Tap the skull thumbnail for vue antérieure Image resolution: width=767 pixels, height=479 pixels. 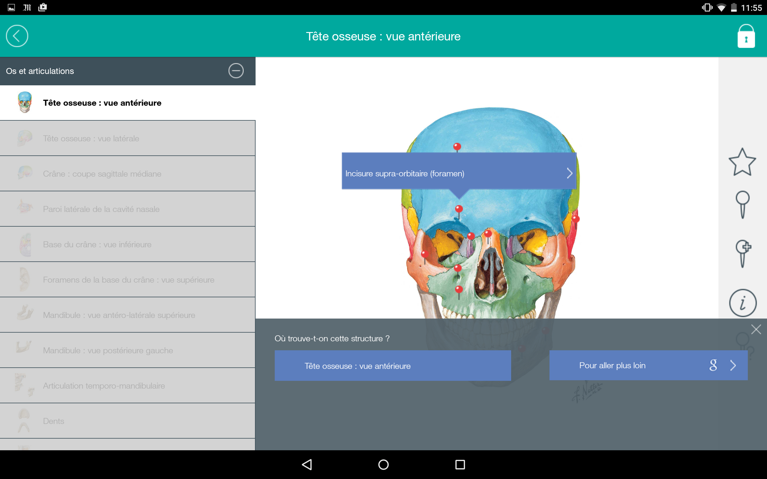coord(25,102)
